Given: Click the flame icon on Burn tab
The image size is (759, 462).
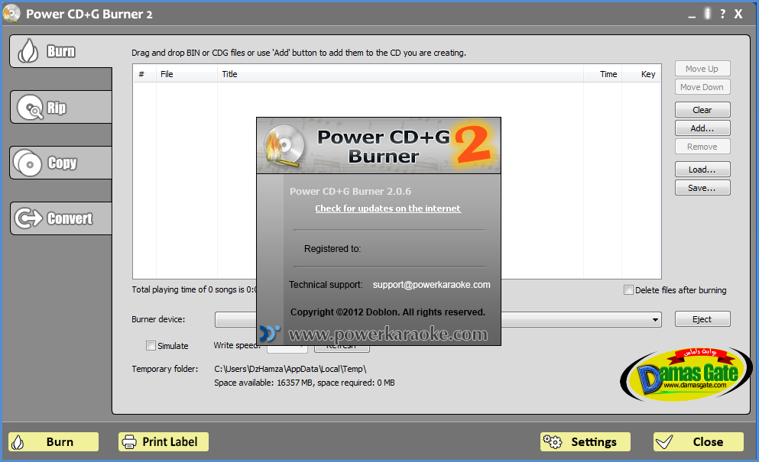Looking at the screenshot, I should pyautogui.click(x=28, y=51).
